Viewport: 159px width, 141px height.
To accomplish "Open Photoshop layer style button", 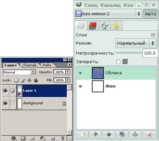I will pyautogui.click(x=14, y=138).
